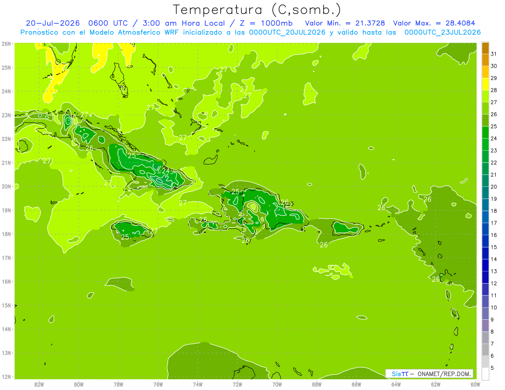Click the 70W longitude axis label
Screen dimensions: 505x390
277,384
